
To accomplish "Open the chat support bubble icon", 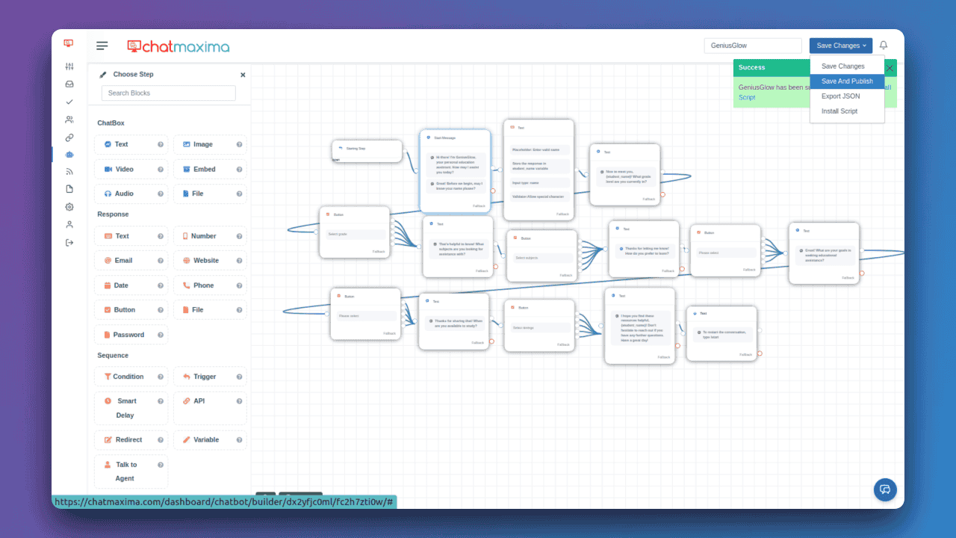I will [885, 489].
